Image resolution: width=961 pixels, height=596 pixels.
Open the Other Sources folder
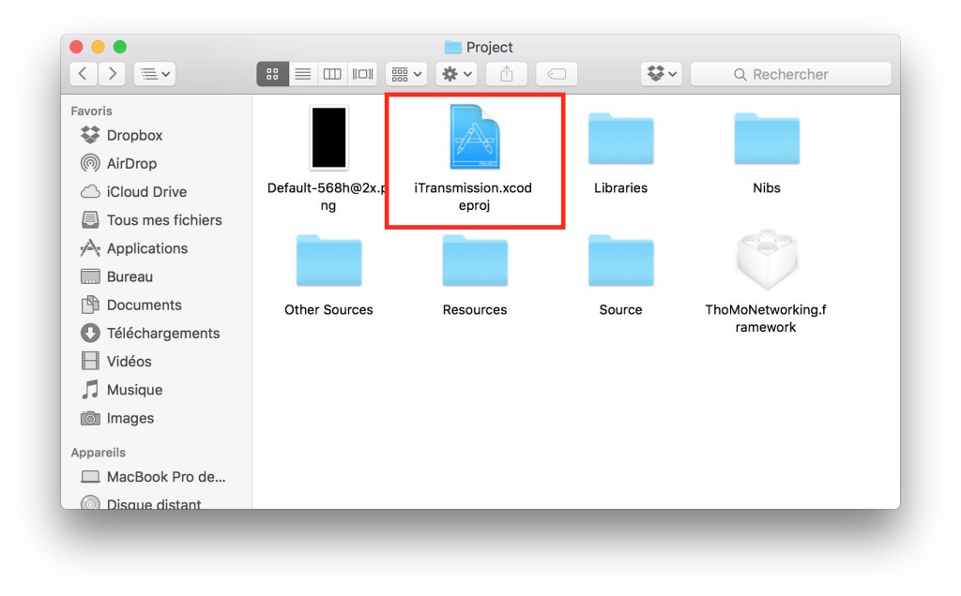(x=329, y=261)
